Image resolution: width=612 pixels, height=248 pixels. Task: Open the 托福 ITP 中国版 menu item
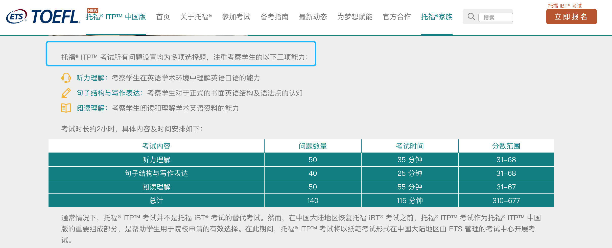point(116,17)
